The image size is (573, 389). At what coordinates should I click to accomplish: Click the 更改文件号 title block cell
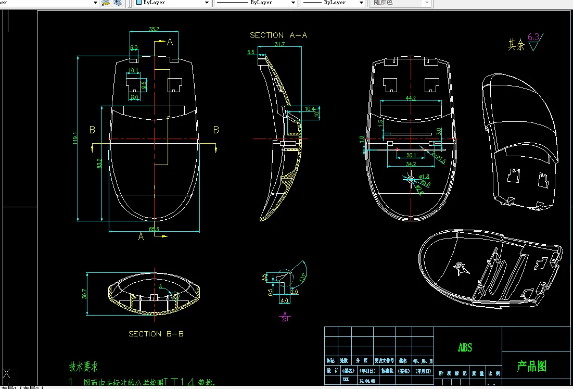tap(384, 361)
